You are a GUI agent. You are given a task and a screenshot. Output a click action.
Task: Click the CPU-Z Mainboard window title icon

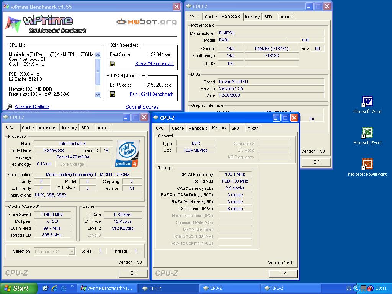pos(189,6)
